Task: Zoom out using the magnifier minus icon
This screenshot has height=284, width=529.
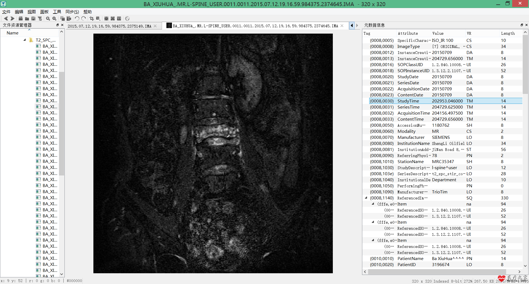Action: pyautogui.click(x=54, y=18)
